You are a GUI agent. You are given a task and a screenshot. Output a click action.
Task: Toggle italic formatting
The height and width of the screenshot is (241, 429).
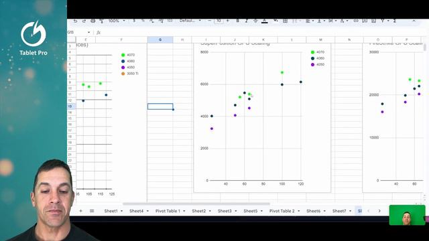coord(246,21)
